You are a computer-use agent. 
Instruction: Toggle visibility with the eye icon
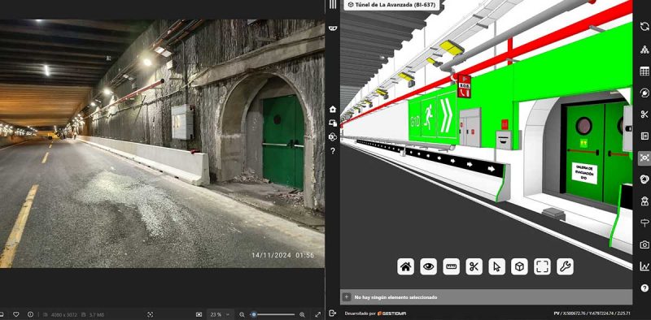(428, 266)
